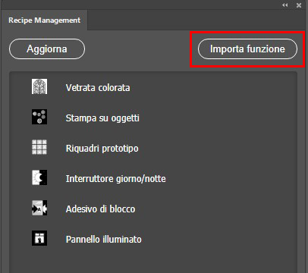Click the Riquadri prototipo grid icon
Screen dimensions: 308x273
click(x=39, y=147)
